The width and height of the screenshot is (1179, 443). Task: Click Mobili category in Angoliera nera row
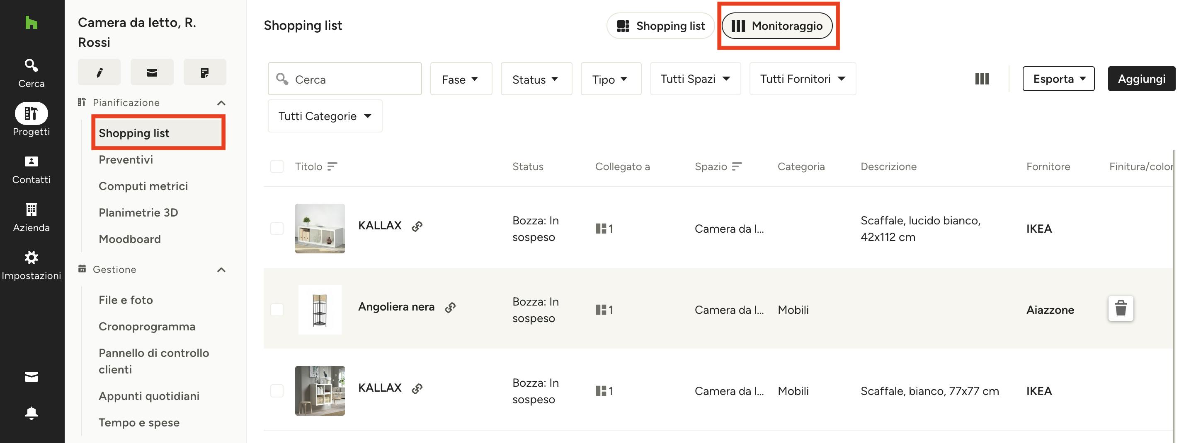point(793,310)
